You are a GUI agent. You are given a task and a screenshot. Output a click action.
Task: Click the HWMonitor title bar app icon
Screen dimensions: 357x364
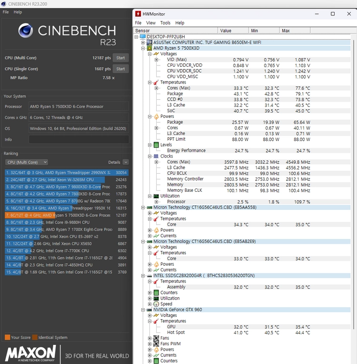point(138,14)
